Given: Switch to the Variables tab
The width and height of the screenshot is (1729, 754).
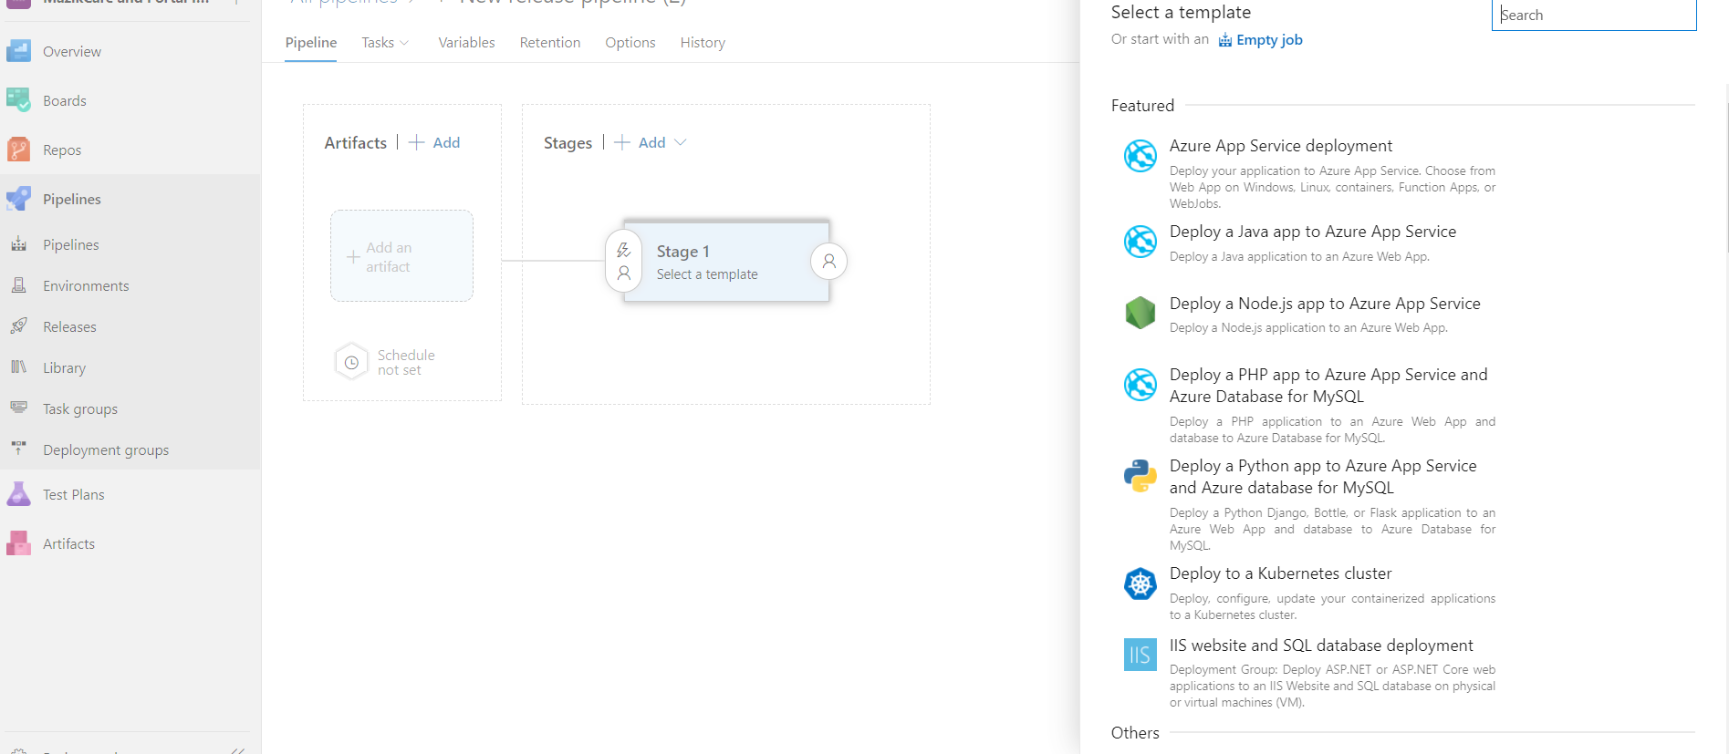Looking at the screenshot, I should pyautogui.click(x=466, y=43).
